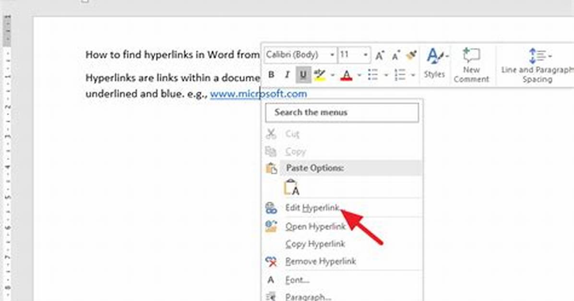
Task: Click the heading text "How to find hyperlinks"
Action: 140,55
